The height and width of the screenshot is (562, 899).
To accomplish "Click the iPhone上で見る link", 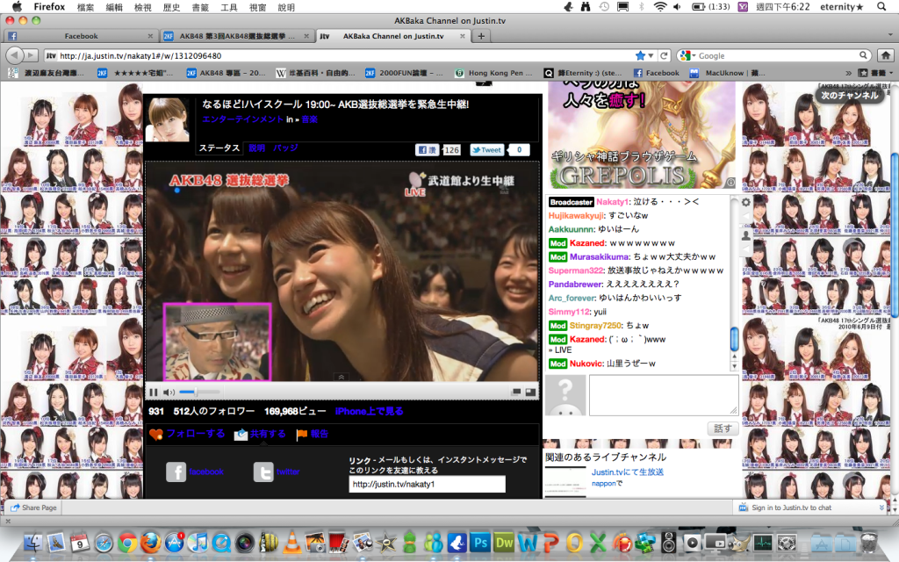I will coord(369,411).
